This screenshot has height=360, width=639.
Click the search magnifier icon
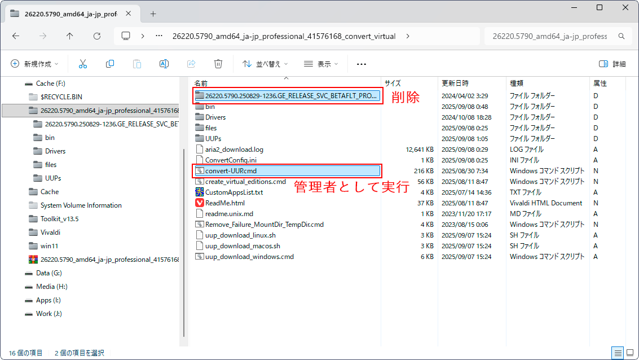622,36
